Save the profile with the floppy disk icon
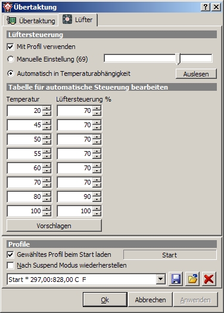This screenshot has width=224, height=313. [176, 279]
